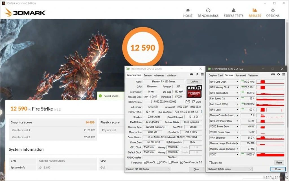Switch to Advanced tab in left GPU-Z window
This screenshot has height=181, width=289.
tap(159, 75)
